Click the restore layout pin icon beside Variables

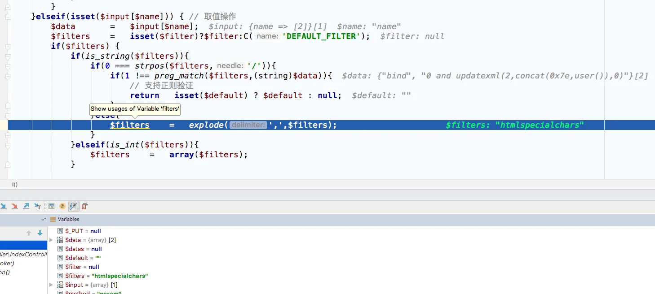point(43,220)
